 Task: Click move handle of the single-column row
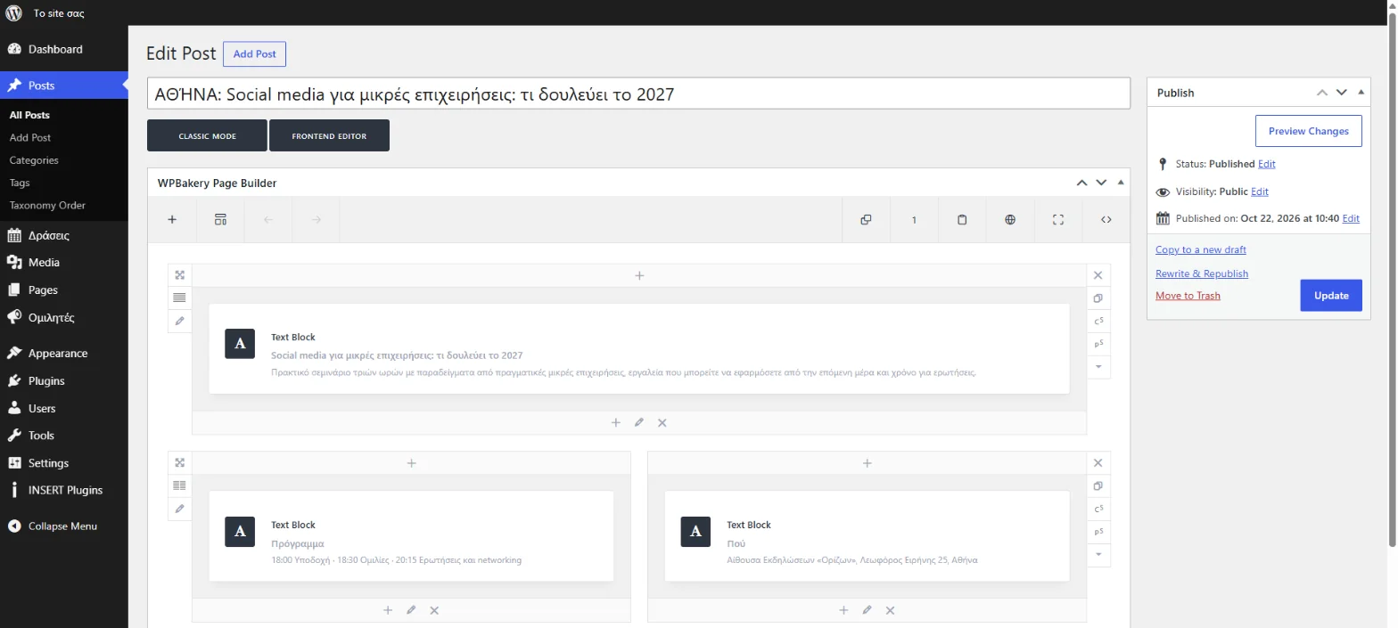(x=179, y=275)
